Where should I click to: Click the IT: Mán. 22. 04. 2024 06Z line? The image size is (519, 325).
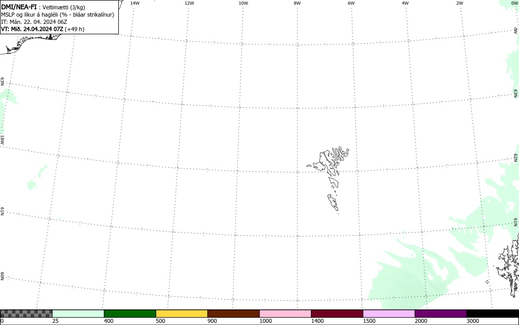pos(34,22)
